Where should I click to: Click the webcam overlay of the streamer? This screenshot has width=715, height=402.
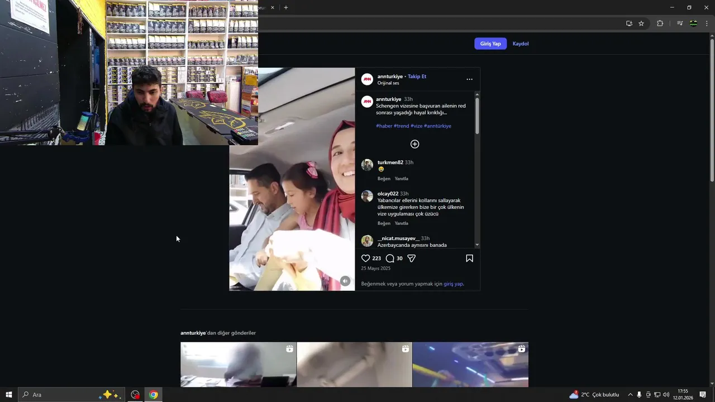[x=129, y=73]
